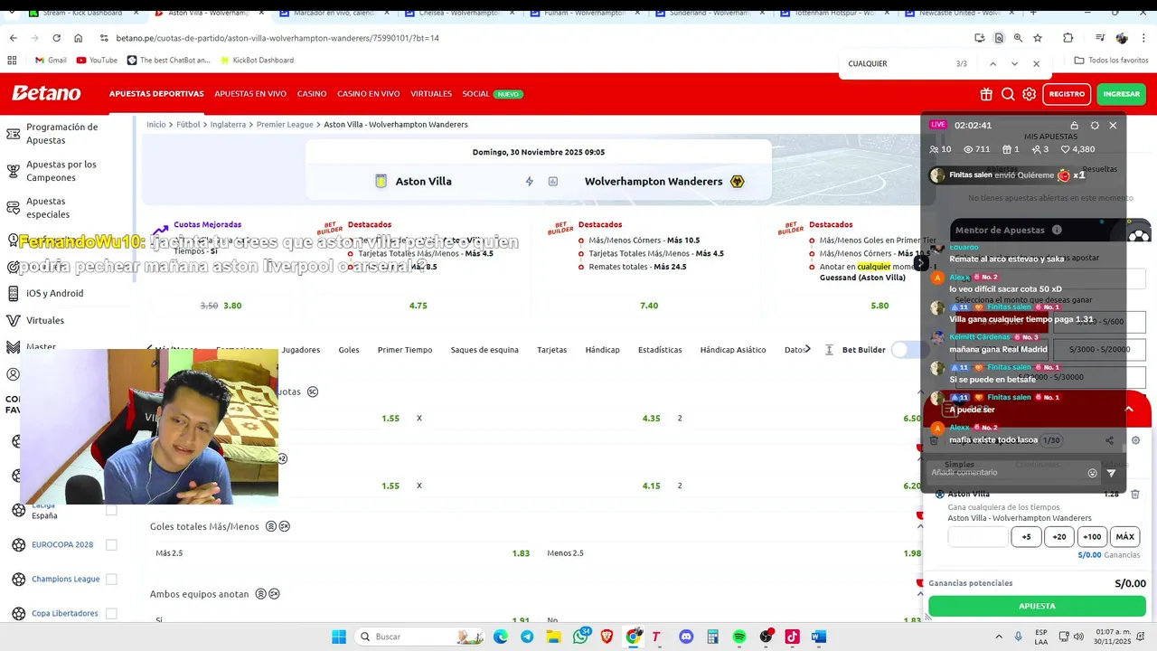The image size is (1157, 651).
Task: Set stake with MÁX button
Action: click(1124, 537)
